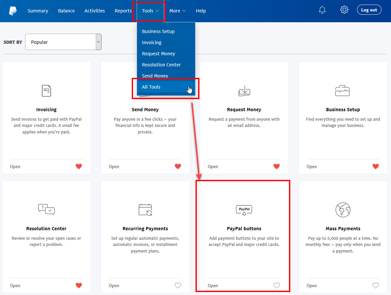
Task: Select the Recurring Payments calendar icon
Action: [x=145, y=210]
